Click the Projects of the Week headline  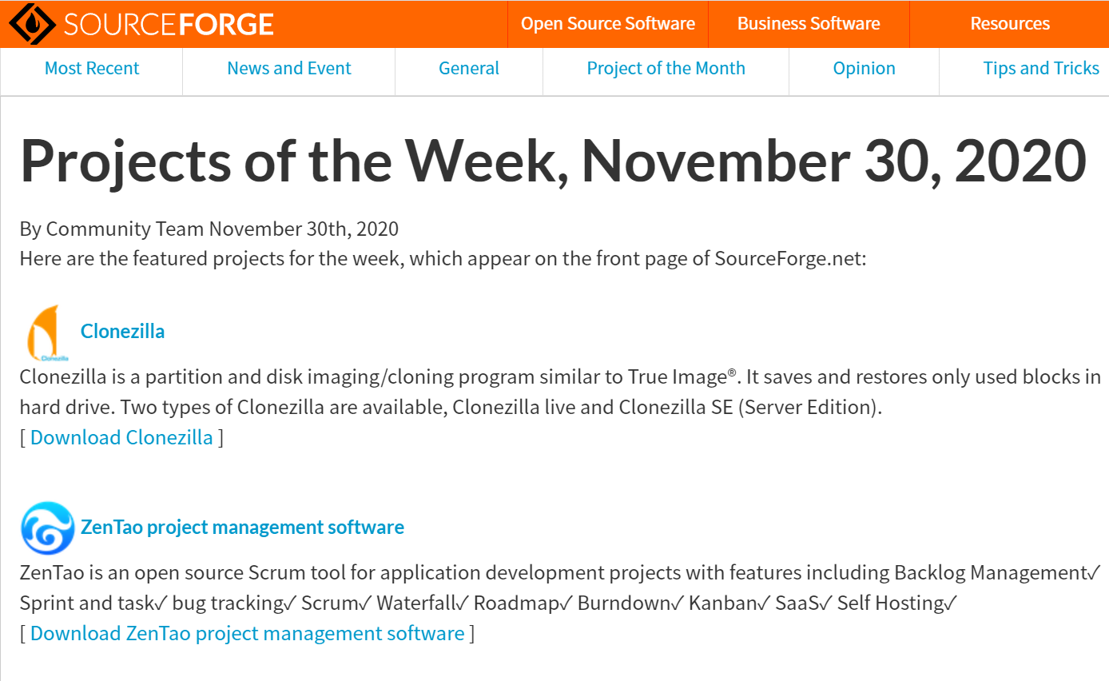pyautogui.click(x=553, y=161)
